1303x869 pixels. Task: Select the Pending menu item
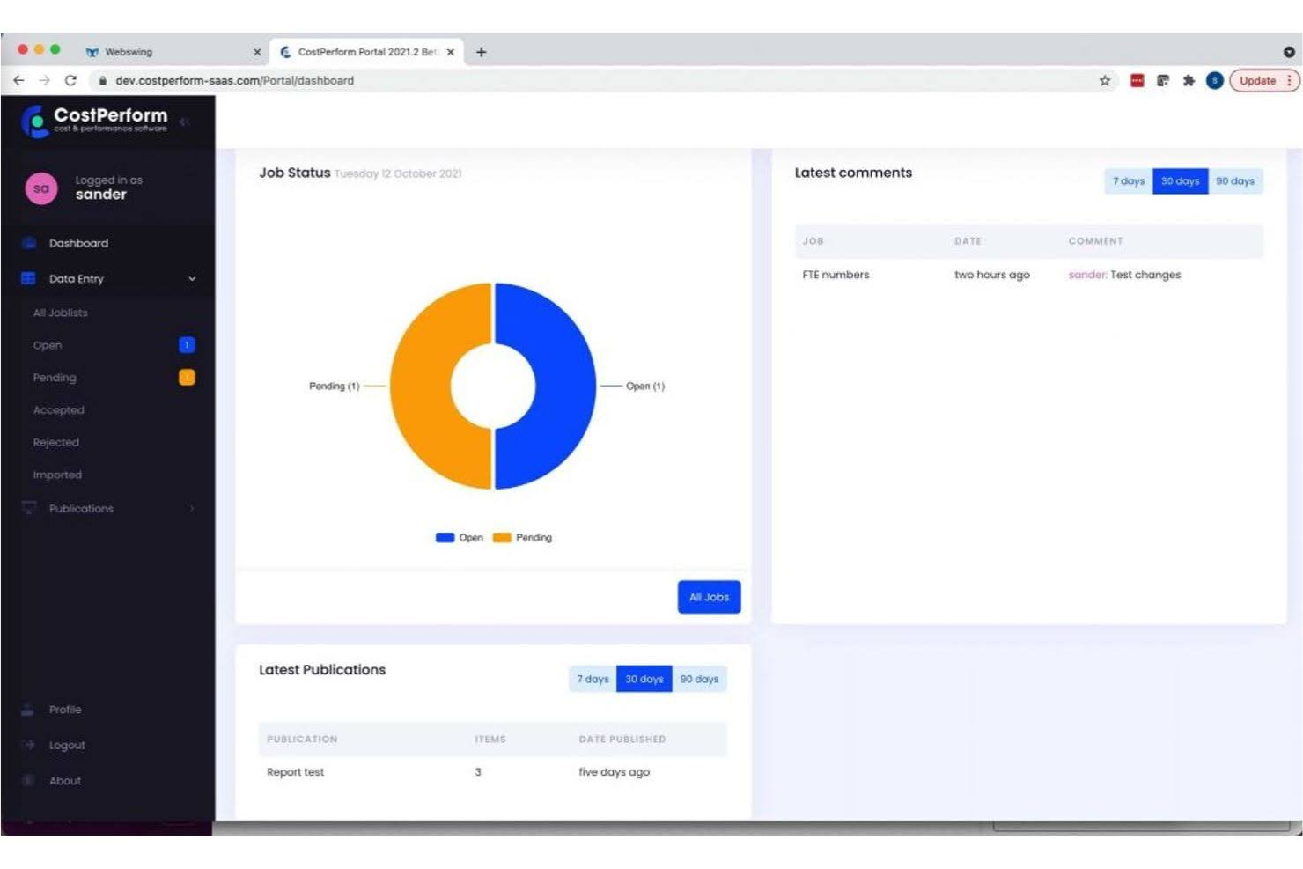[55, 377]
